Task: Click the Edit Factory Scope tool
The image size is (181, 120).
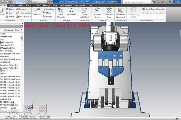Action: (x=133, y=13)
